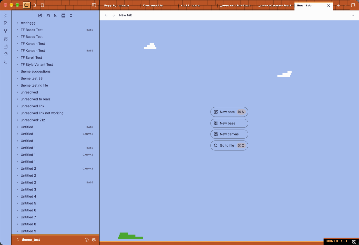Open templates copy icon in ribbon
The height and width of the screenshot is (245, 359).
pos(6,54)
